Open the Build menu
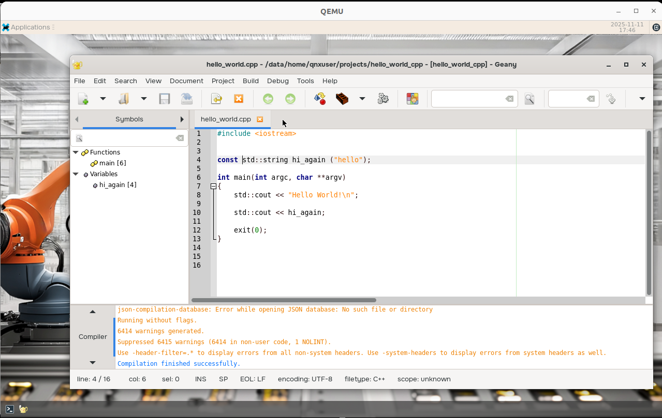Viewport: 662px width, 418px height. (251, 81)
